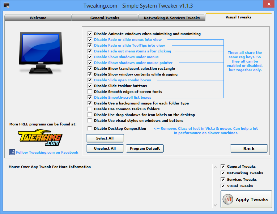
Task: Uncheck the Visual Tweaks apply option
Action: coord(223,186)
